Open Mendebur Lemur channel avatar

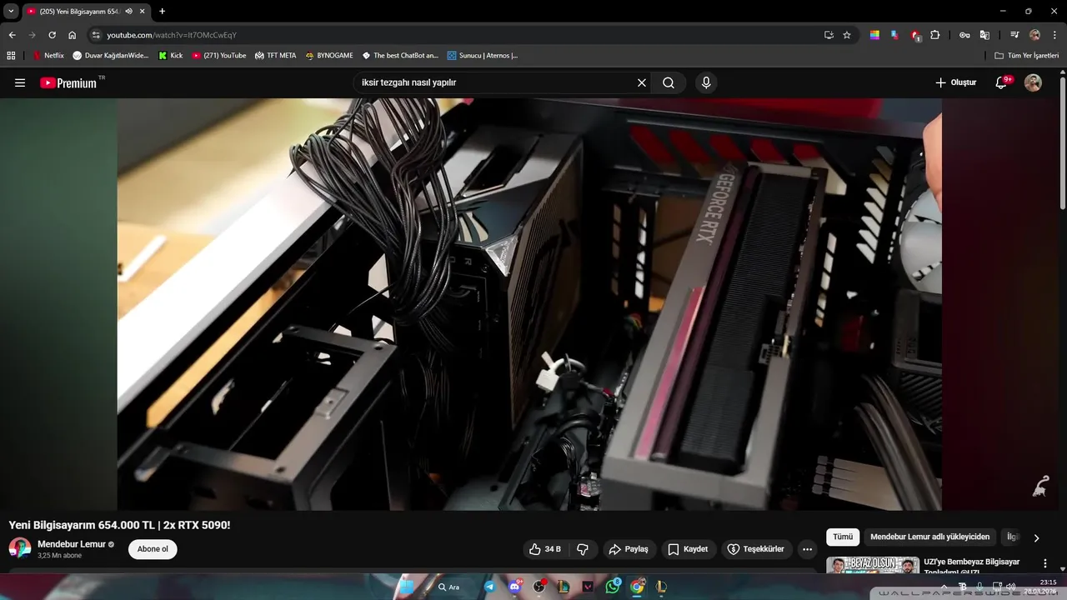20,548
